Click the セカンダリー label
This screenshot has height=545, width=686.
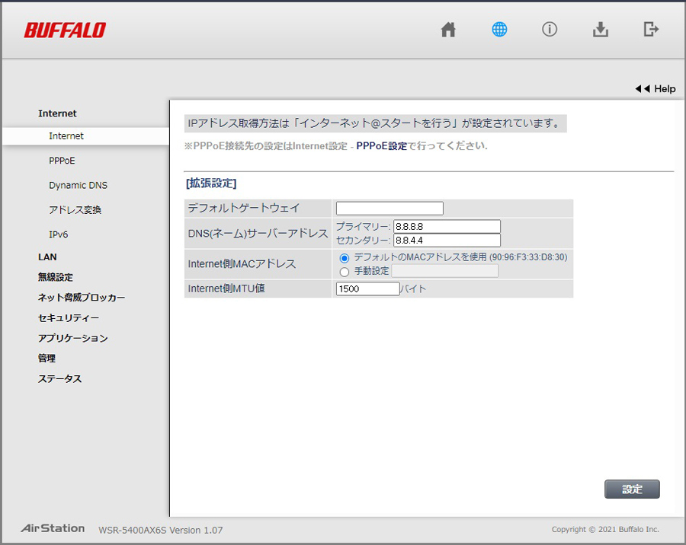pos(363,241)
